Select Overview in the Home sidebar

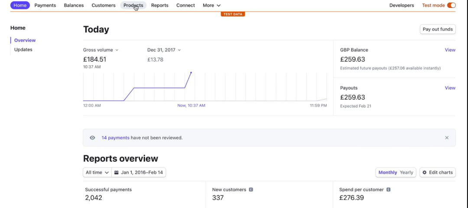coord(25,40)
